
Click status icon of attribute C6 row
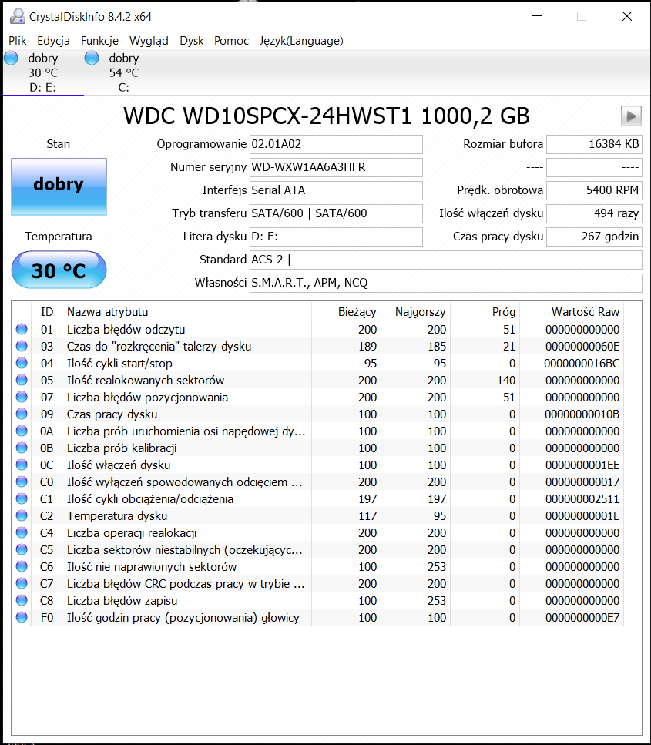pos(22,566)
